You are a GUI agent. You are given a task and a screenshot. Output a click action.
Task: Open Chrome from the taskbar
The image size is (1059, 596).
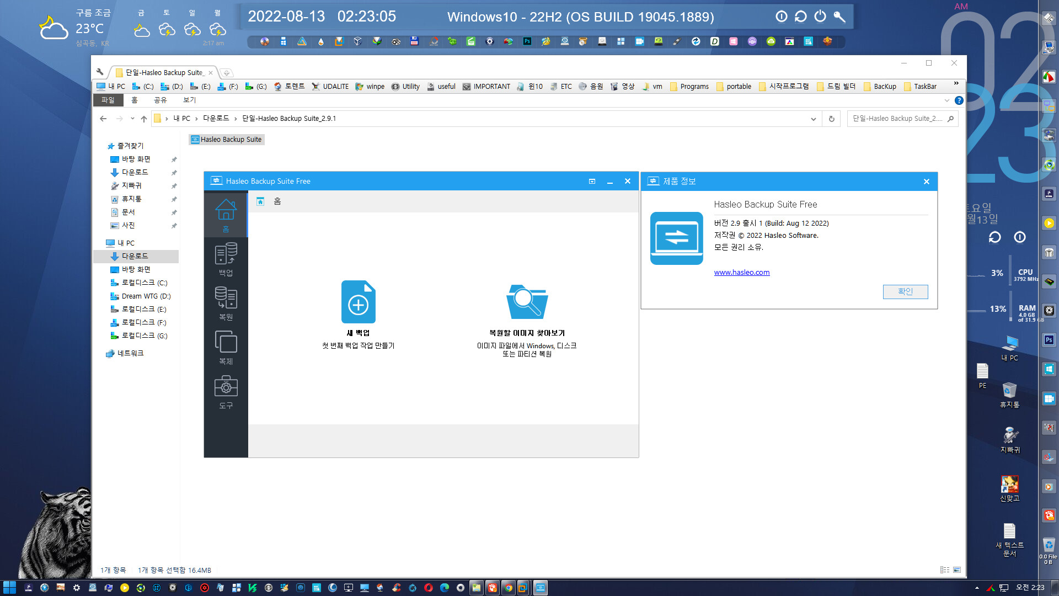coord(508,588)
